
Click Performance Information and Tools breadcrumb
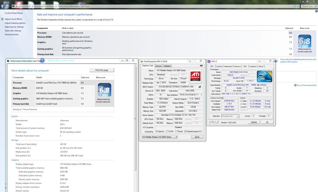(x=74, y=6)
